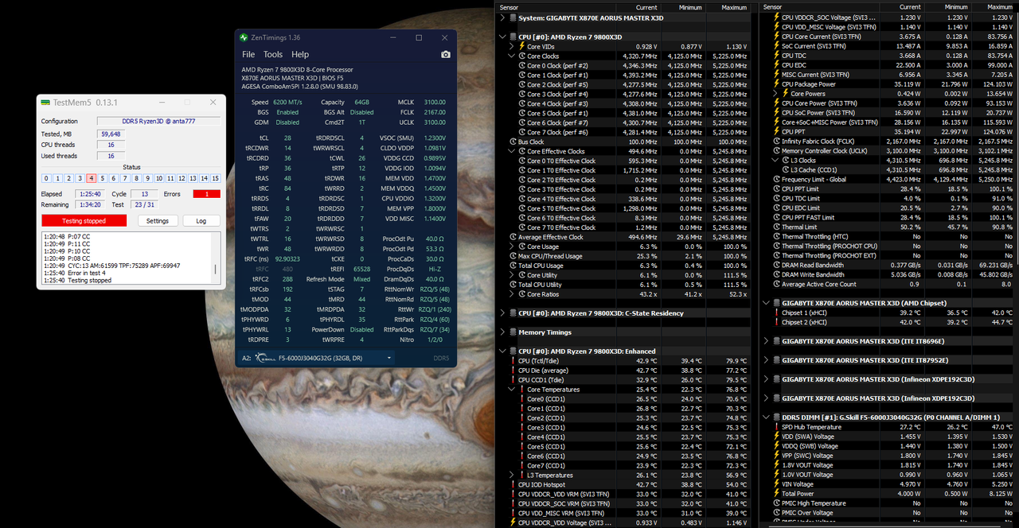The height and width of the screenshot is (528, 1019).
Task: Click the thermometer icon of CPU IOD Hotspot
Action: click(513, 484)
